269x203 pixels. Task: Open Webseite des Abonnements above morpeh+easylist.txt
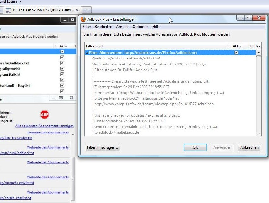(48, 177)
